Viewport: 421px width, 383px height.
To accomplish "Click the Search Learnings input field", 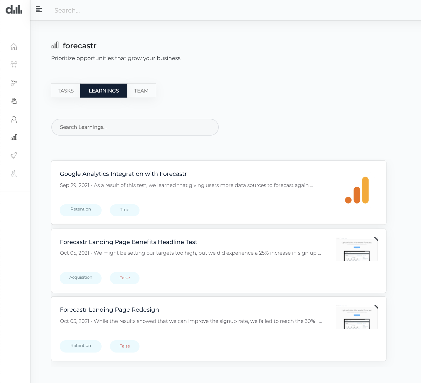I will (135, 127).
